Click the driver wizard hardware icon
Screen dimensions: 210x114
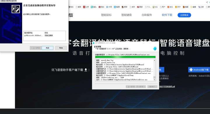(16, 9)
